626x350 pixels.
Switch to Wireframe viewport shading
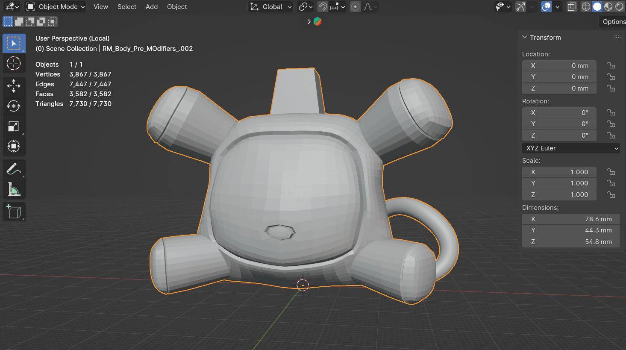(x=586, y=7)
